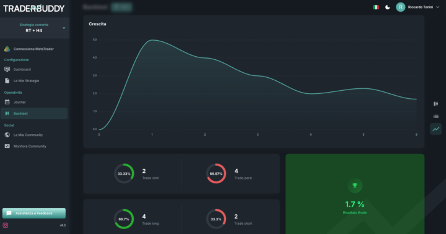446x234 pixels.
Task: Click the Configurazione section header
Action: (17, 60)
